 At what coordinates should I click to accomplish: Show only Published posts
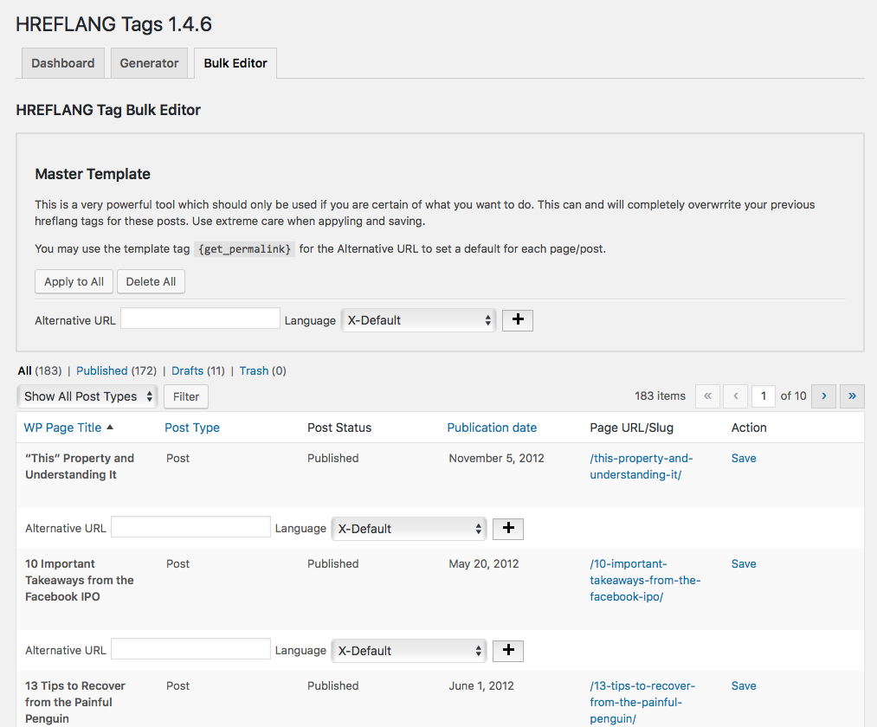coord(101,370)
